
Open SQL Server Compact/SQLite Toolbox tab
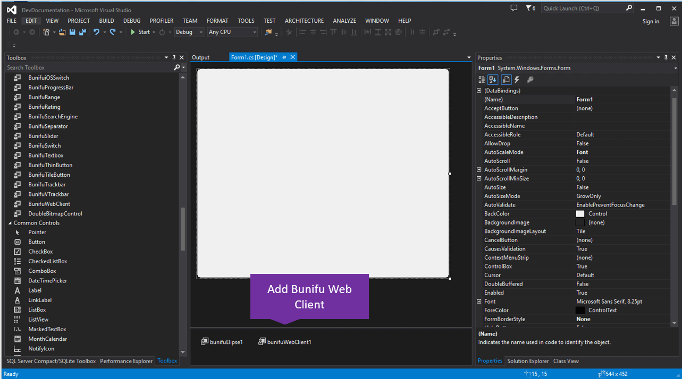[x=51, y=361]
